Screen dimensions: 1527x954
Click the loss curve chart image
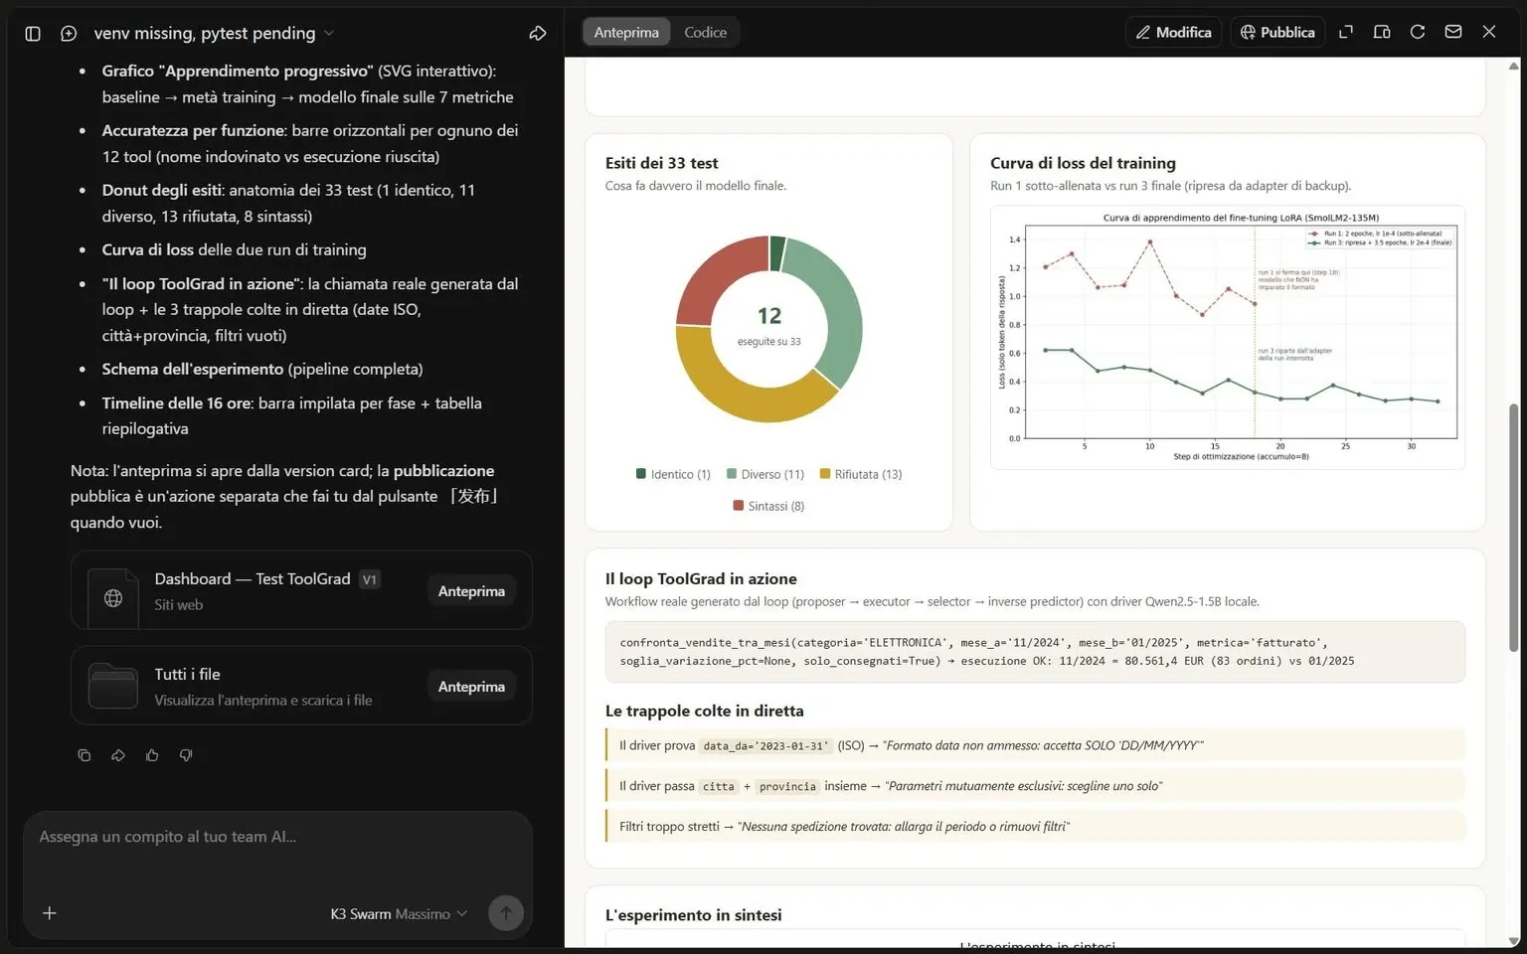point(1228,337)
